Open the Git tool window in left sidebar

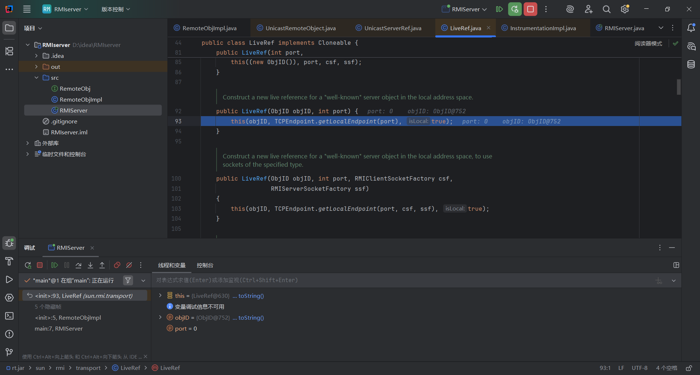9,352
